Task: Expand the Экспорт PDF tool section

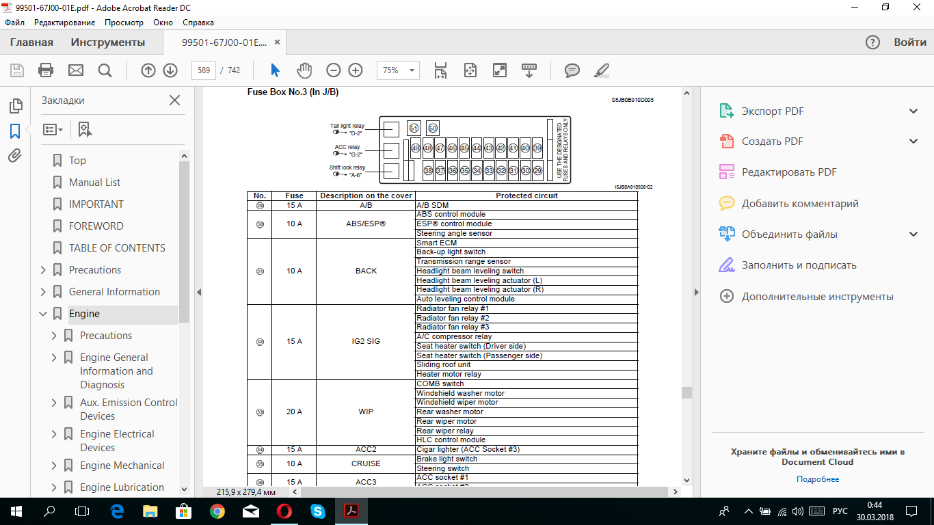Action: (x=913, y=111)
